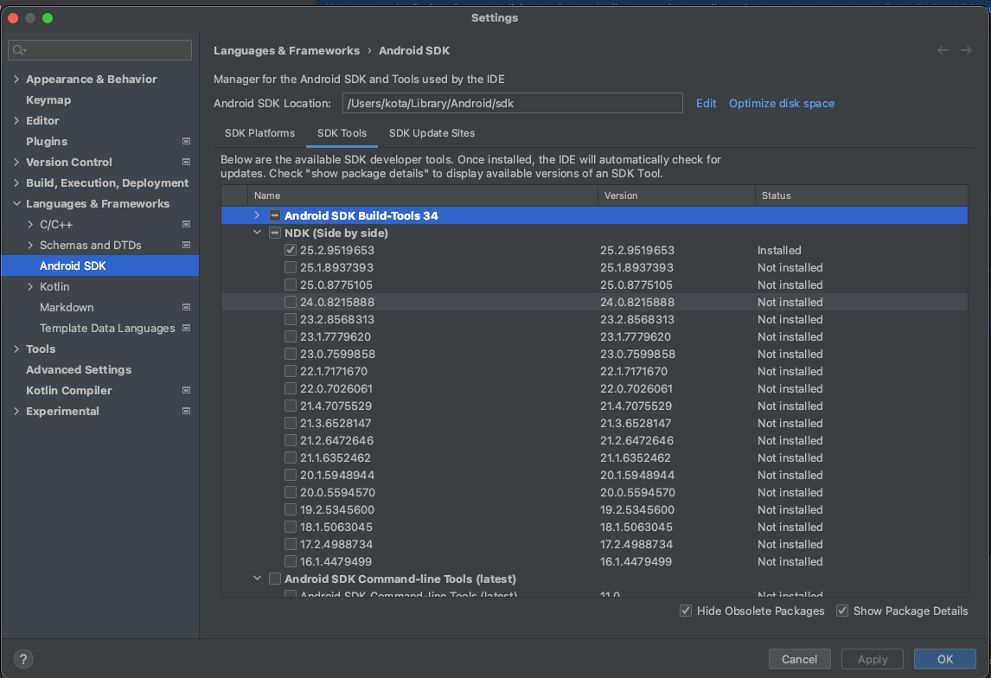Screen dimensions: 991x678
Task: Click the Apply button
Action: [x=873, y=659]
